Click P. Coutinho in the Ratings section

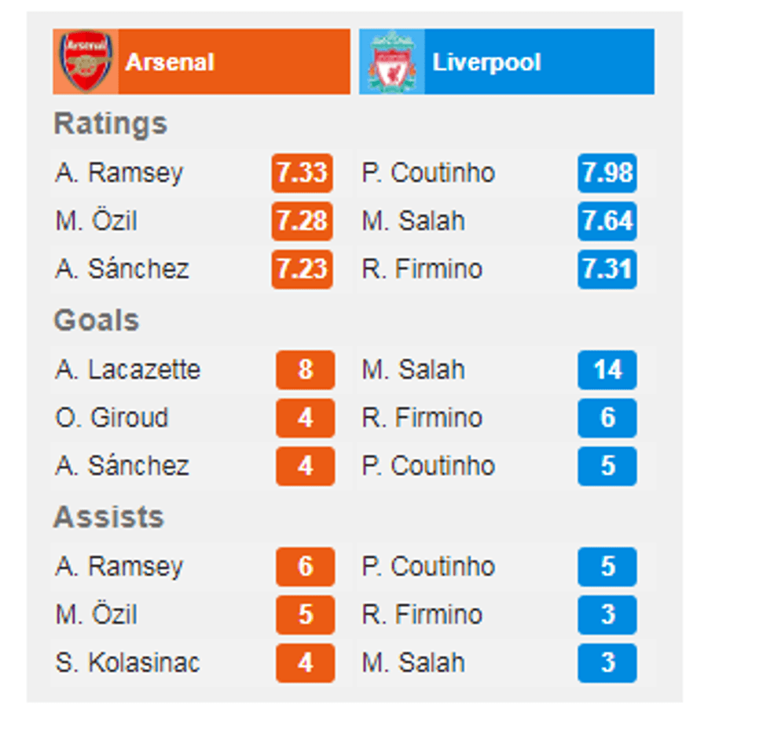pos(428,173)
